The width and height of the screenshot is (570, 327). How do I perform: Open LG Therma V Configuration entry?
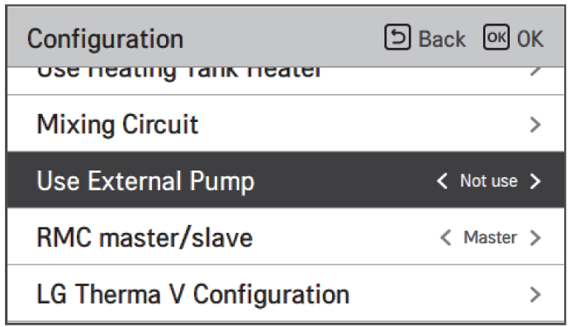[x=286, y=293]
